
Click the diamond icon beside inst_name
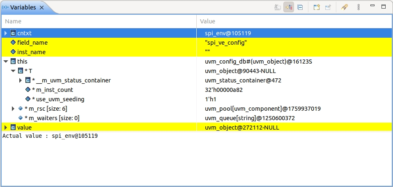[x=13, y=52]
